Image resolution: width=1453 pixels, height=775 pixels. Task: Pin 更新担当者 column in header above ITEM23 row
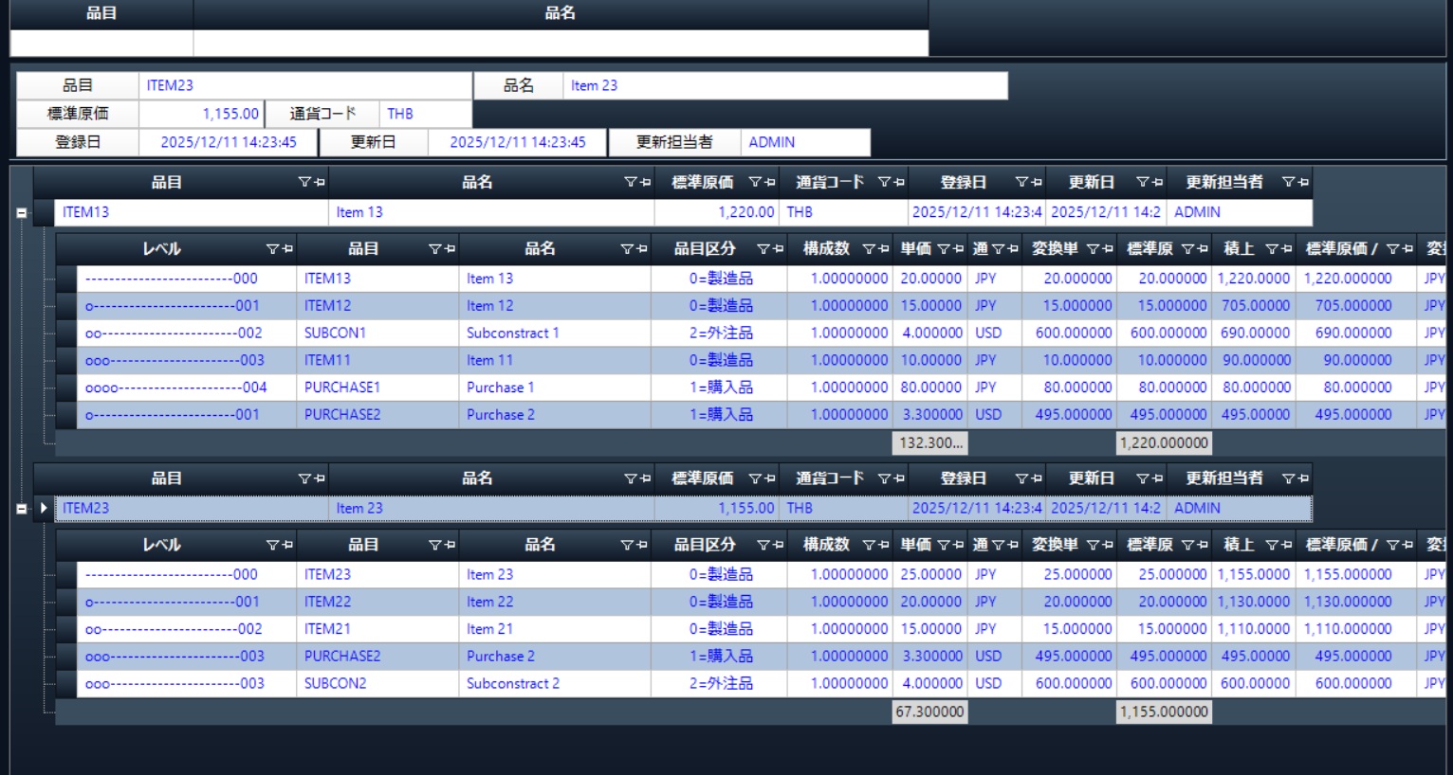[x=1303, y=478]
